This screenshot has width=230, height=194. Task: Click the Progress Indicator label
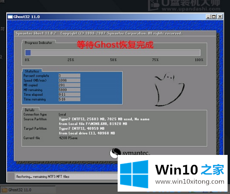(x=38, y=43)
